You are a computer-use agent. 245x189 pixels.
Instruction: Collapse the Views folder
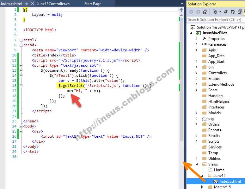(197, 164)
